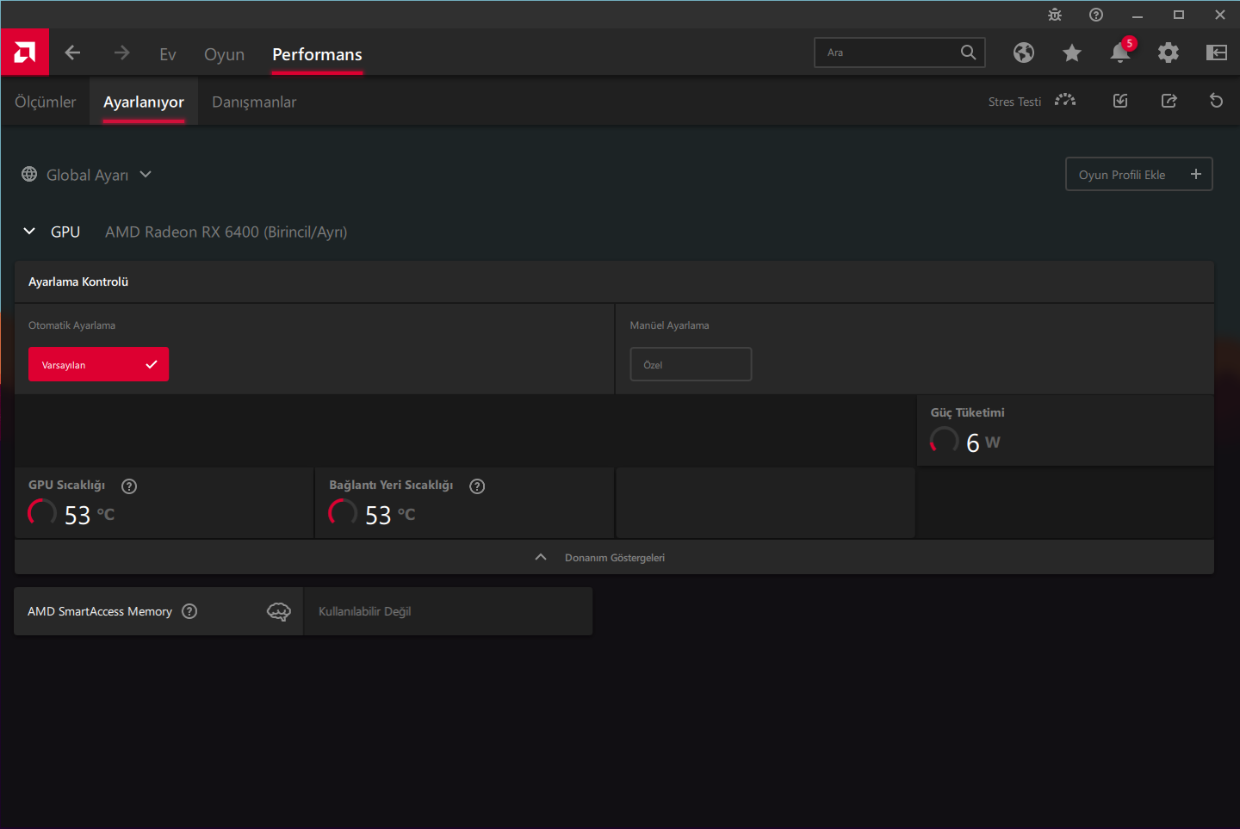Select Varsayılan automatic tuning option

point(99,364)
